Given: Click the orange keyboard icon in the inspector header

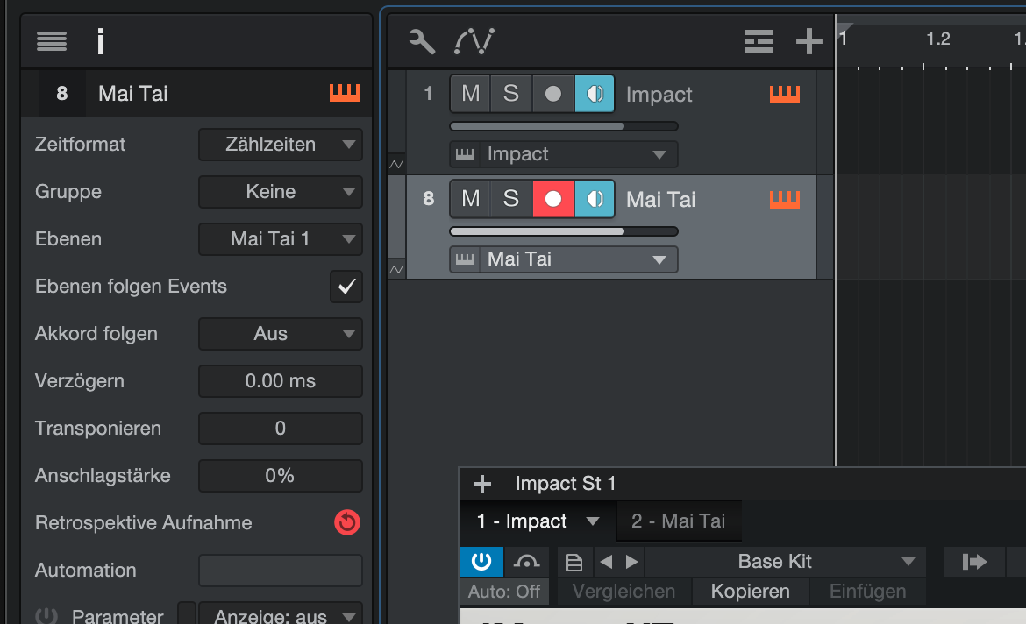Looking at the screenshot, I should [344, 93].
